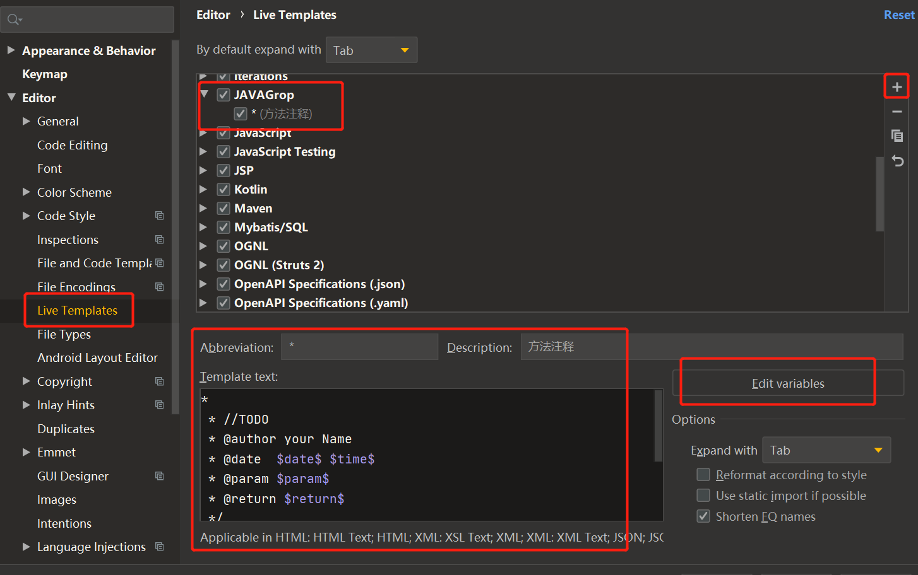Open Code Editing settings

click(x=72, y=145)
